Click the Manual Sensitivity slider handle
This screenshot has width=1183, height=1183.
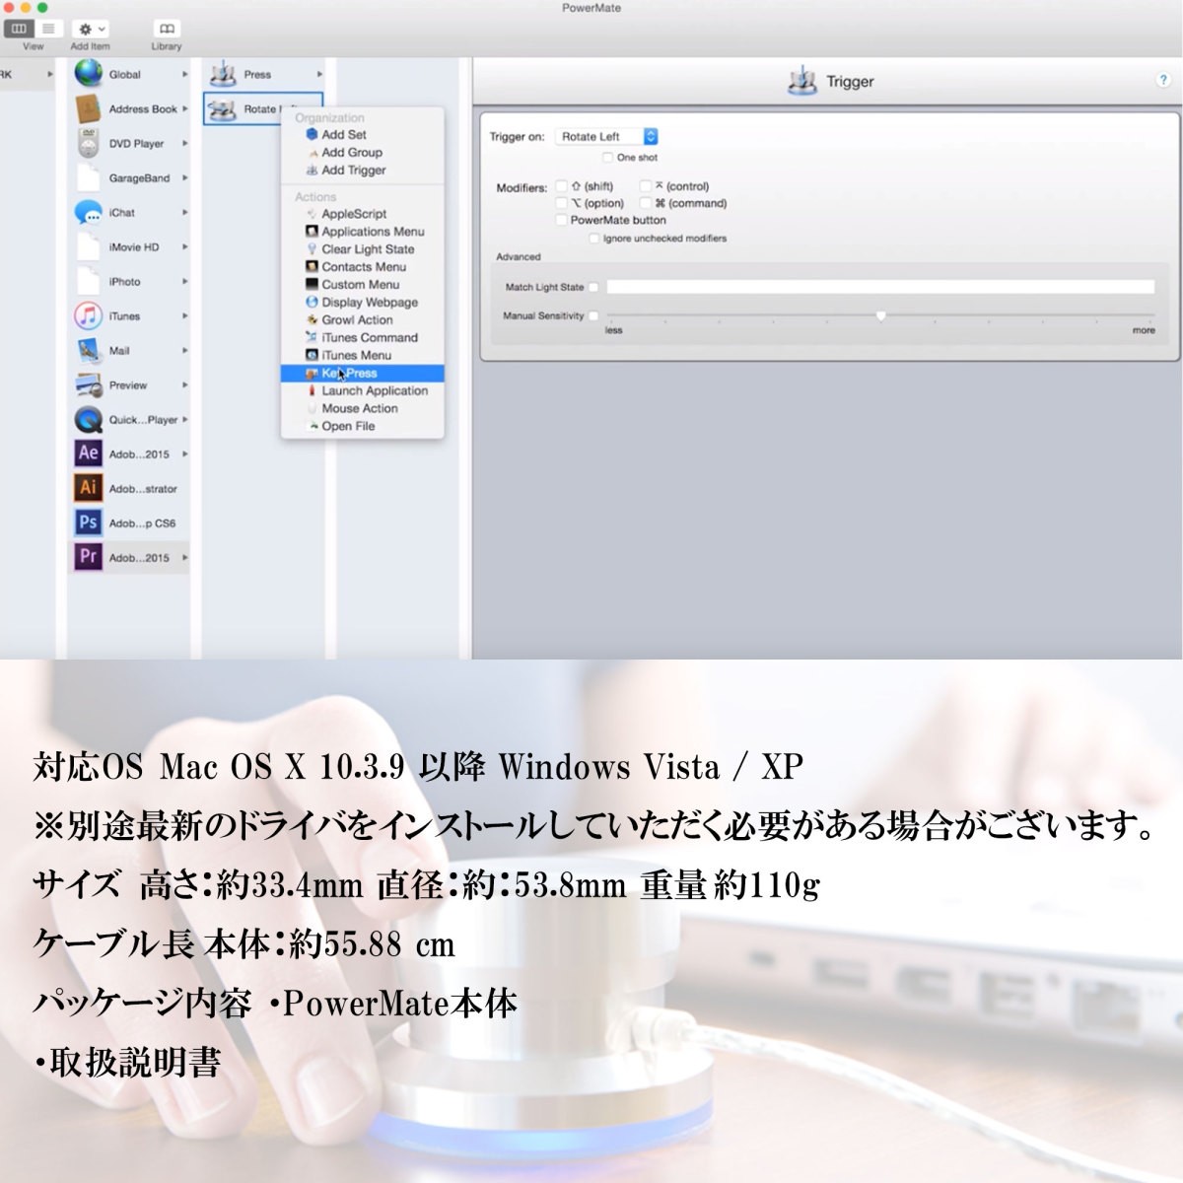pos(880,315)
